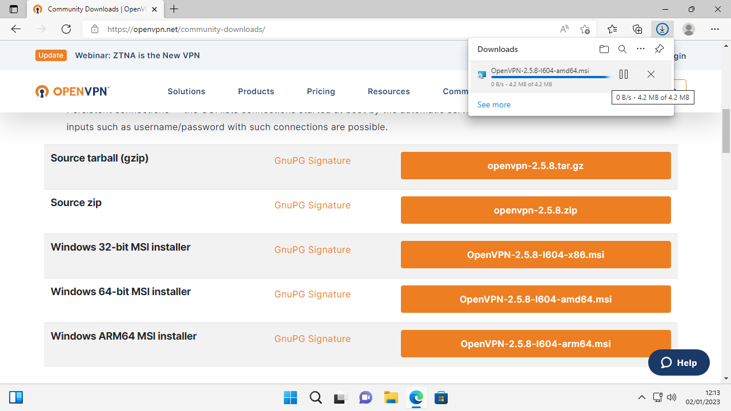
Task: Cancel the OpenVPN msi download
Action: (651, 74)
